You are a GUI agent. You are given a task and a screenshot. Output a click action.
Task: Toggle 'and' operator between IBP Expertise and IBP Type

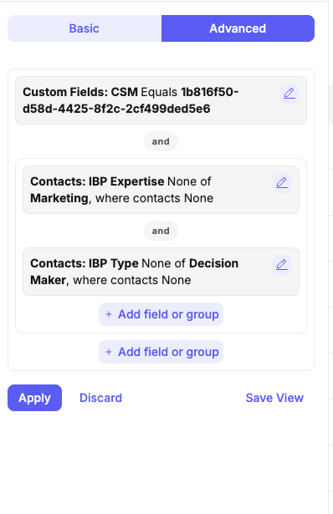pos(161,231)
